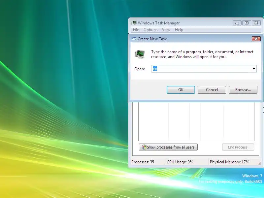This screenshot has width=264, height=198.
Task: Open the View menu in Task Manager
Action: (x=166, y=30)
